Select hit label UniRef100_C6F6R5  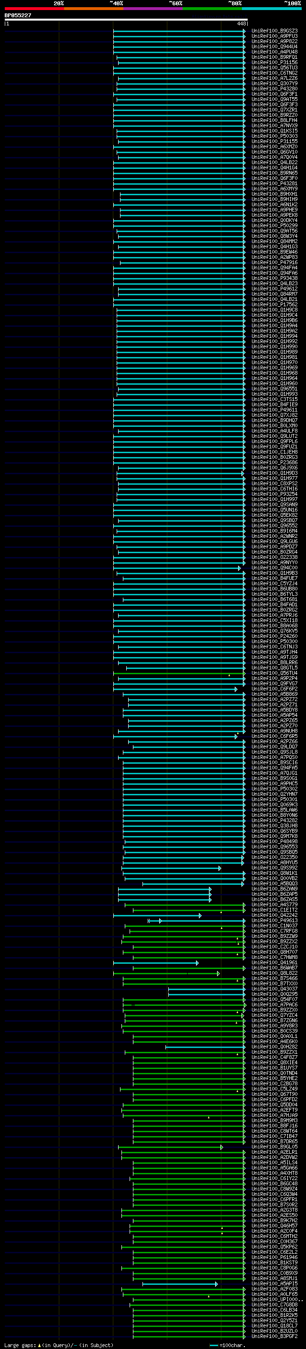coord(274,736)
